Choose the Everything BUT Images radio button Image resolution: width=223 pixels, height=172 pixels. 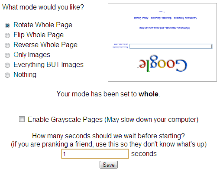[7, 65]
